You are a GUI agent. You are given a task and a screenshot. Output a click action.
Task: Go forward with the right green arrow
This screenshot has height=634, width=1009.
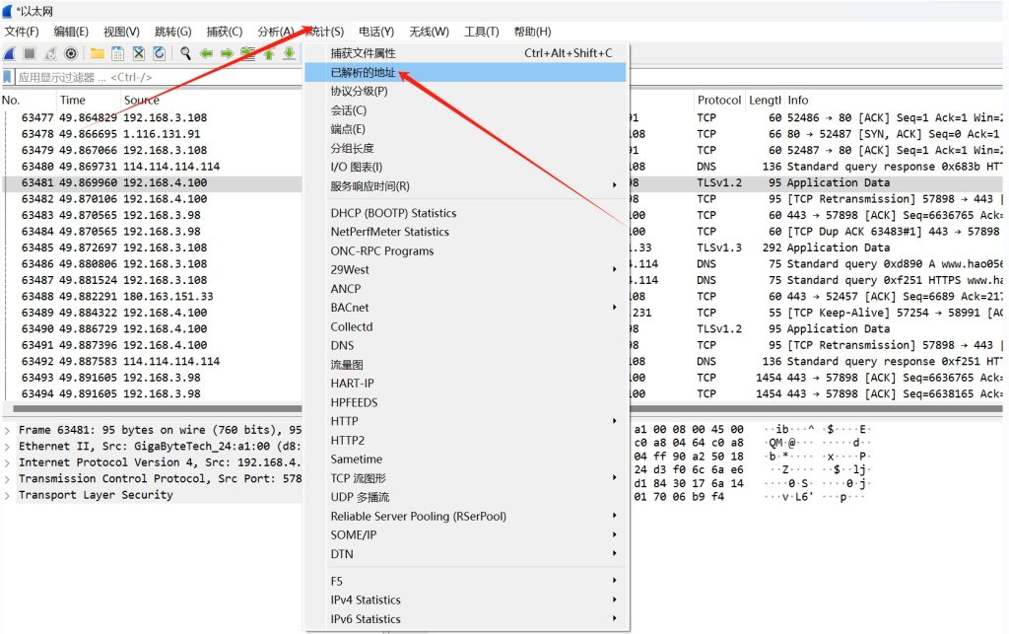(227, 53)
